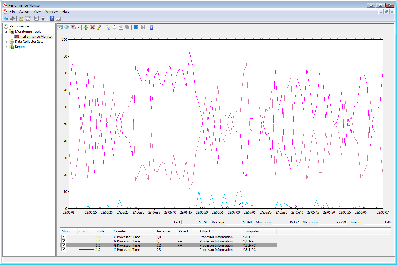Click the Copy Properties icon

coord(108,27)
